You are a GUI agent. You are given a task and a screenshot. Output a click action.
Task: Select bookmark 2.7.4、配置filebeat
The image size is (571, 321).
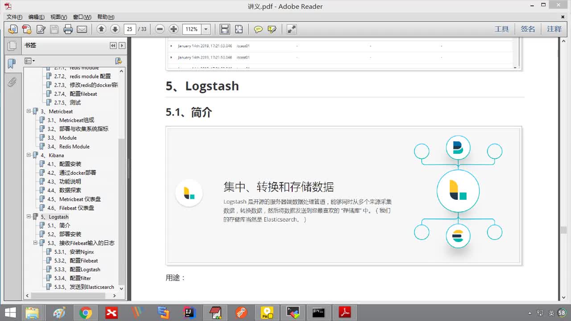(75, 94)
